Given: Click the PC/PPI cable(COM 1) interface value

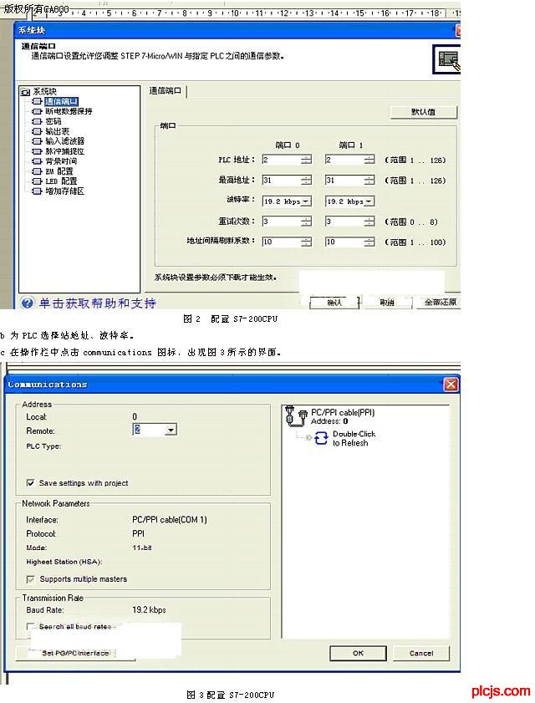Looking at the screenshot, I should [x=170, y=520].
